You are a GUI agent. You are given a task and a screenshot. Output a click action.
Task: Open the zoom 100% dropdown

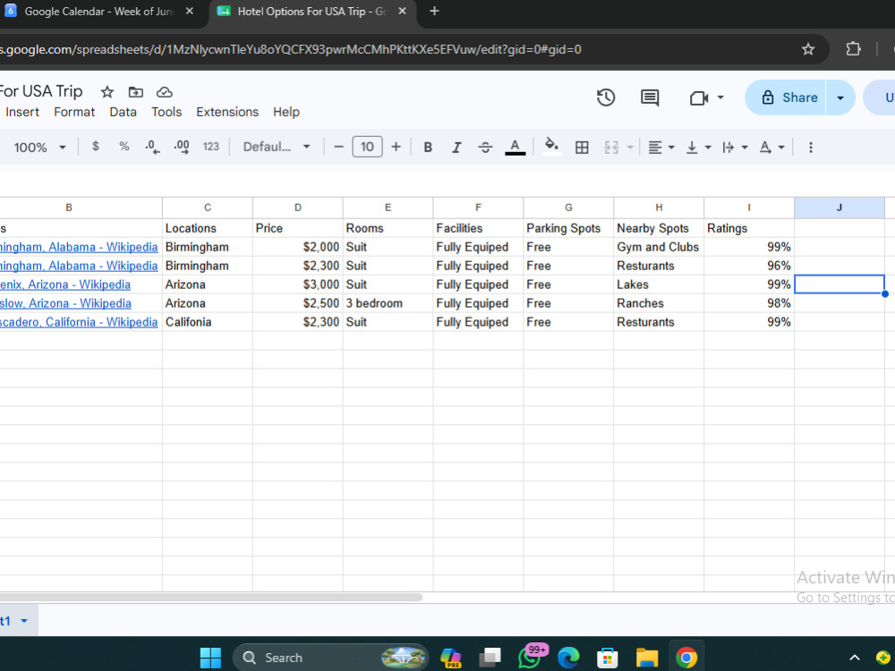(39, 148)
